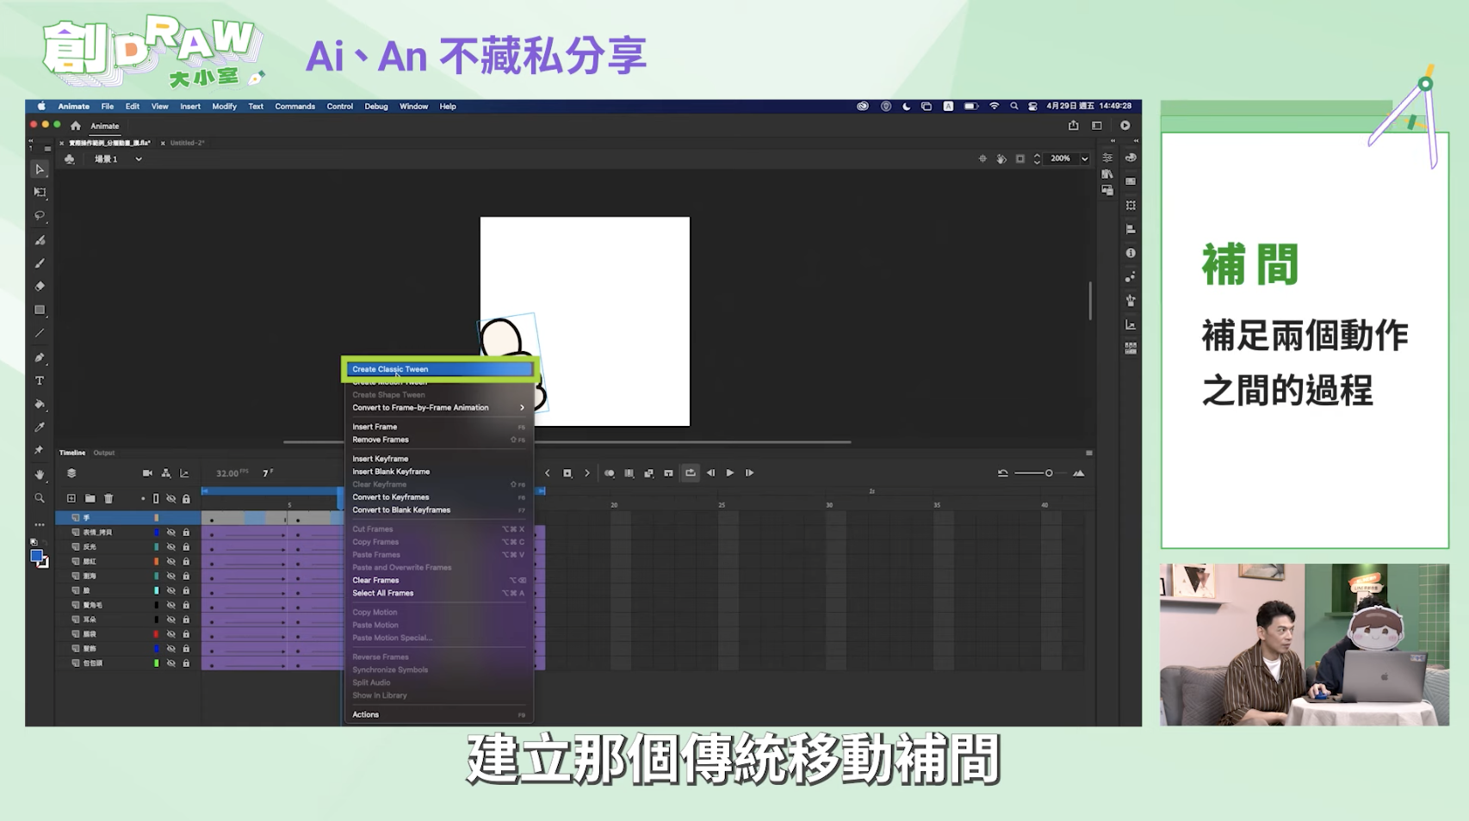
Task: Open the Info panel icon
Action: pos(1131,253)
